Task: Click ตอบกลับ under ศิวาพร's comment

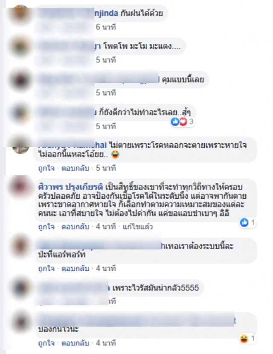Action: coord(75,226)
